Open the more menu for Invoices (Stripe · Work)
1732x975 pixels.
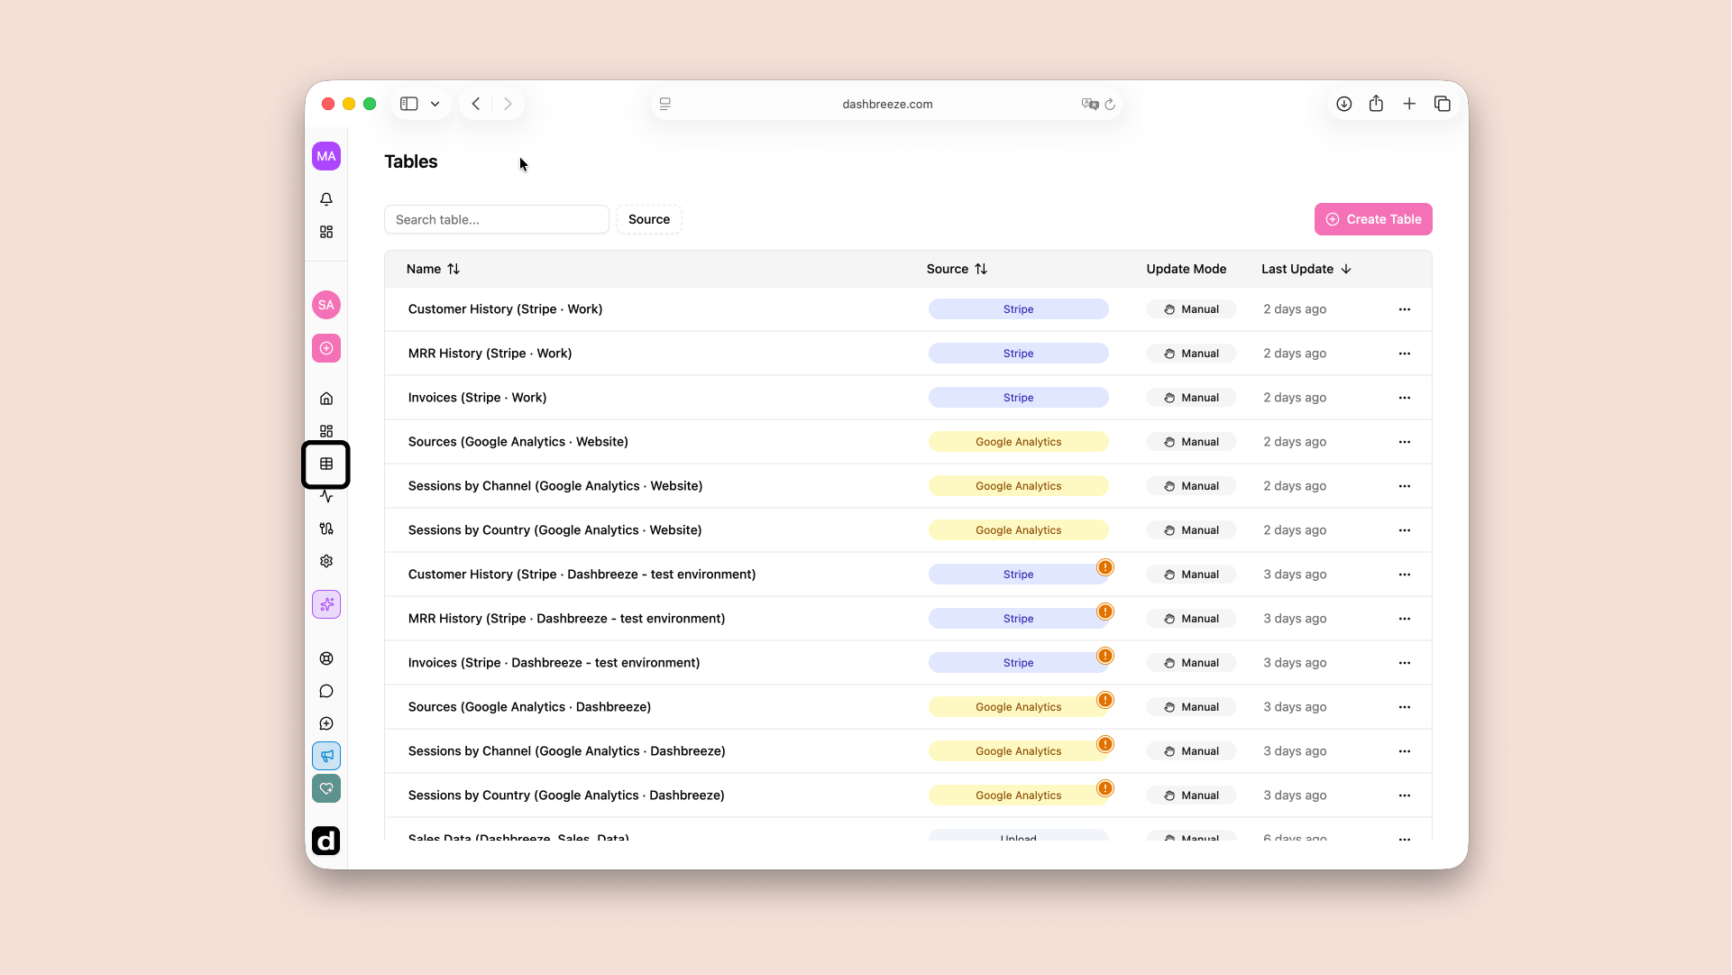pos(1405,398)
